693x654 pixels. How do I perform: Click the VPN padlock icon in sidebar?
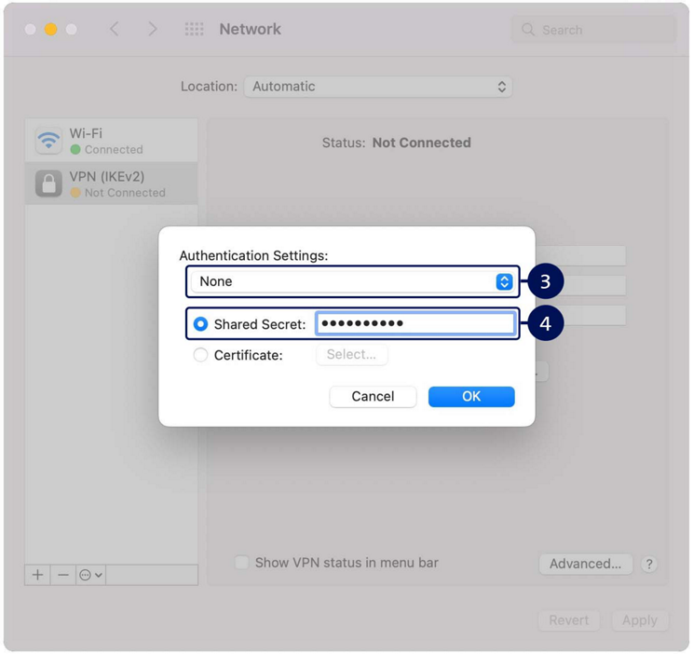coord(48,184)
